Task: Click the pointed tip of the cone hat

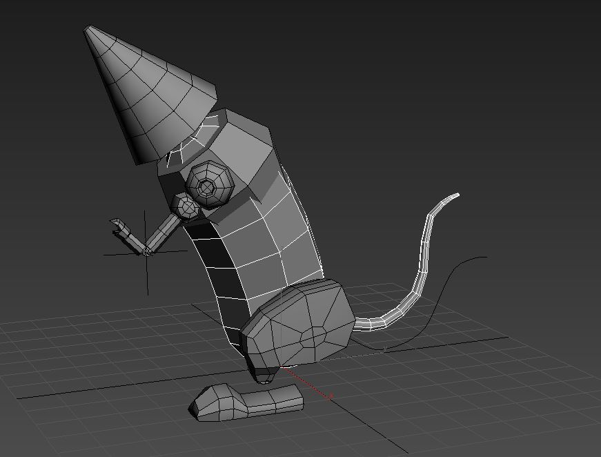Action: [88, 30]
